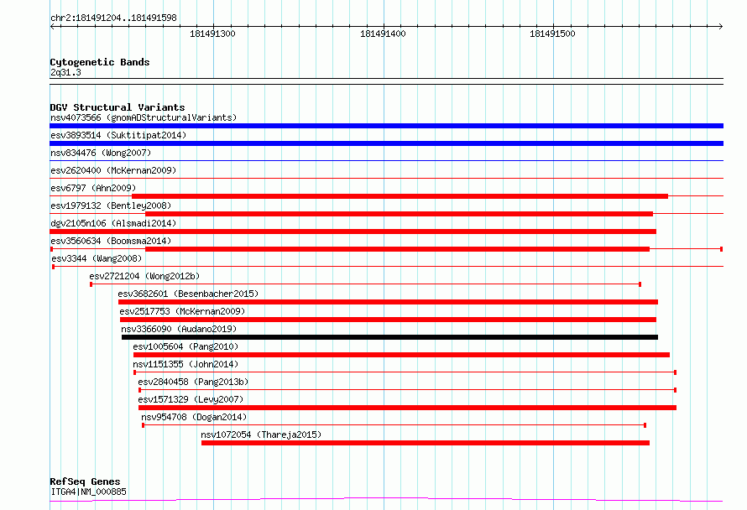
Task: Click the thin red line of esv3344 Wang2008
Action: click(388, 267)
